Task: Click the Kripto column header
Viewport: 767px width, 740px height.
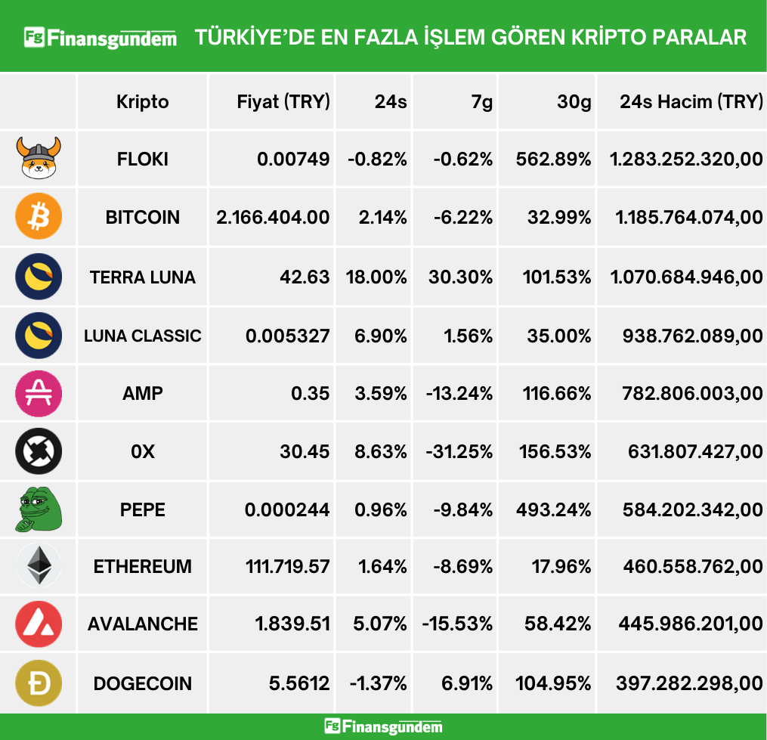Action: coord(143,102)
